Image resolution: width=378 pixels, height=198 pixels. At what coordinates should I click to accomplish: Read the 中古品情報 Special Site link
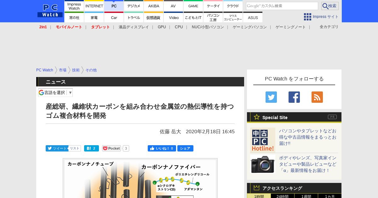308,137
